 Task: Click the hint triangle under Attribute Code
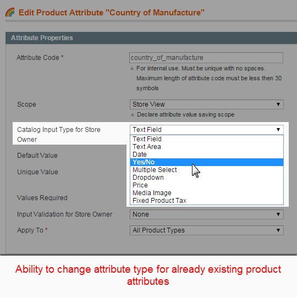coord(132,68)
